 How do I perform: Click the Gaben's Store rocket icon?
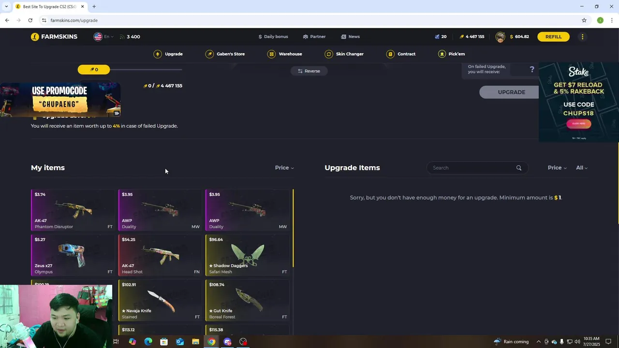pos(209,54)
